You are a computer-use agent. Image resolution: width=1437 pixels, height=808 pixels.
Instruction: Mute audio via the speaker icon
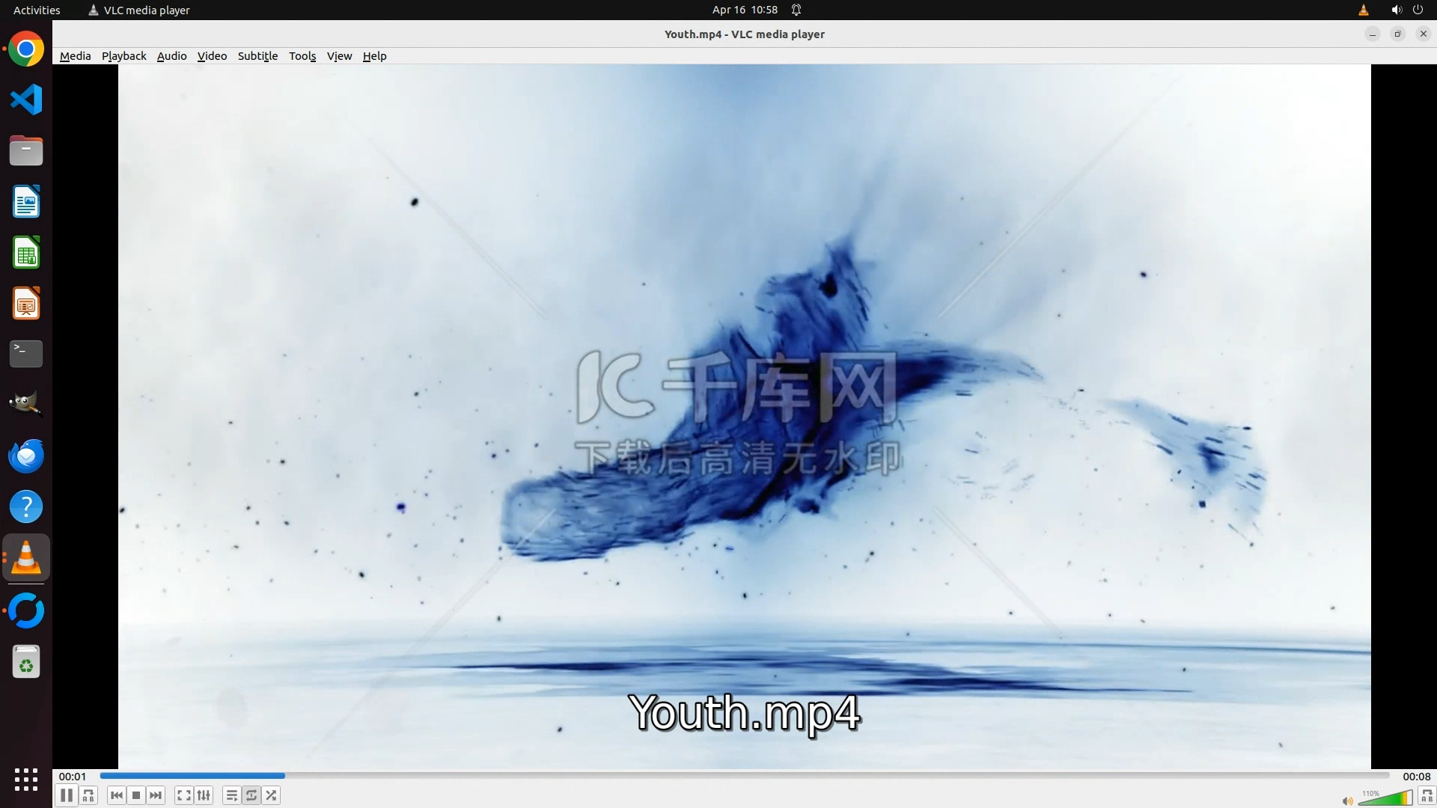click(1347, 801)
